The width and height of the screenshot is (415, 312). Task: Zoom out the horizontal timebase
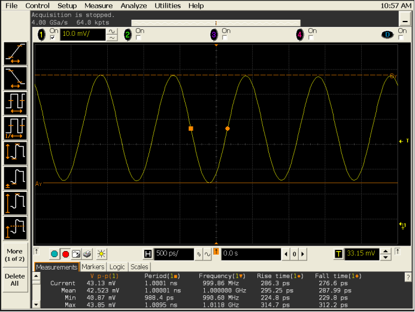[199, 255]
